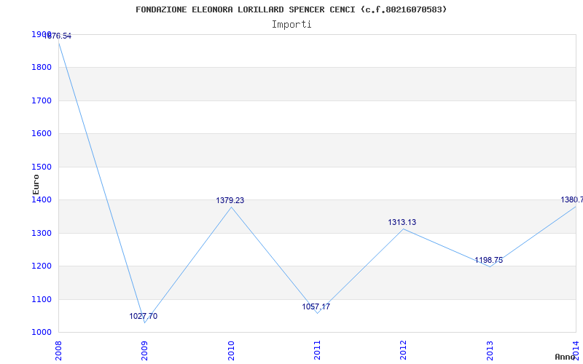Click the 1057.17 data label
The height and width of the screenshot is (364, 583).
(x=316, y=306)
